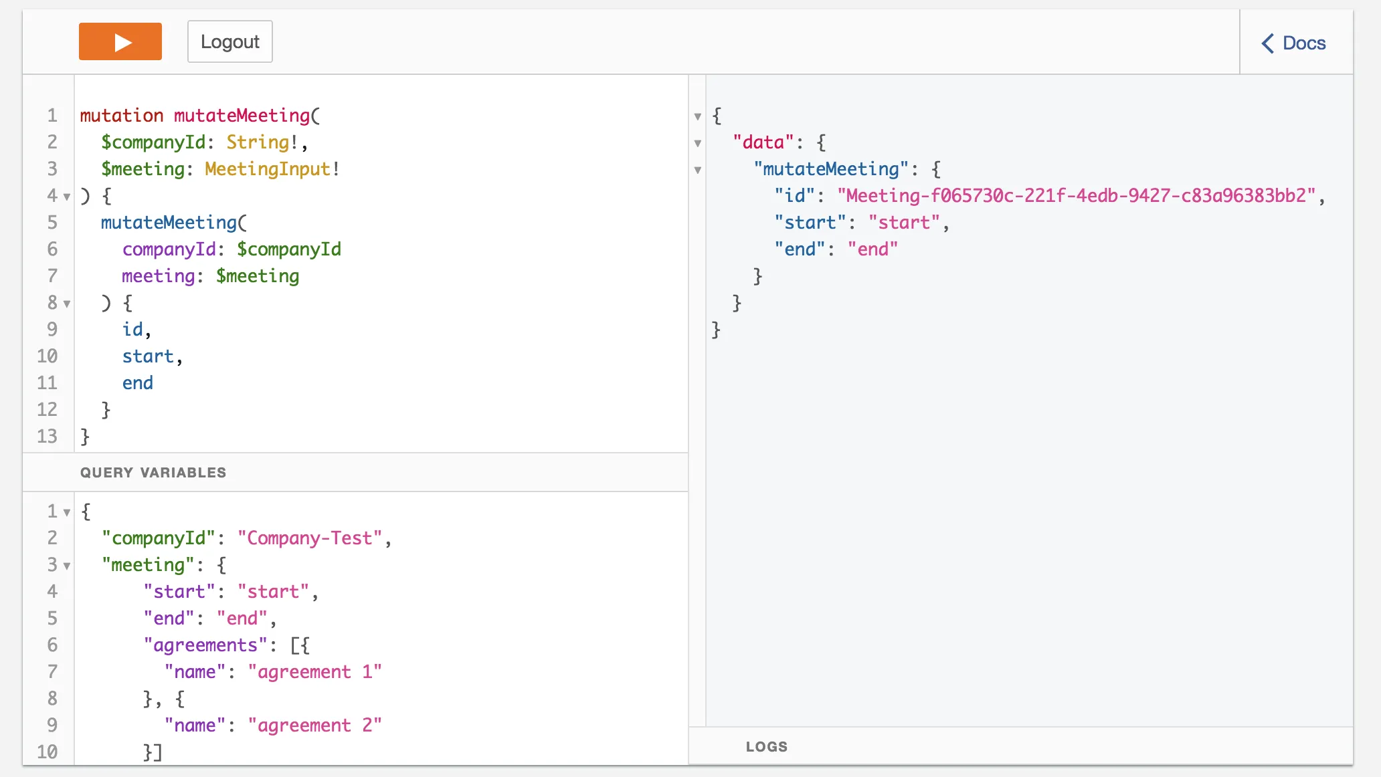
Task: Click the "Company-Test" value in variables
Action: (309, 538)
